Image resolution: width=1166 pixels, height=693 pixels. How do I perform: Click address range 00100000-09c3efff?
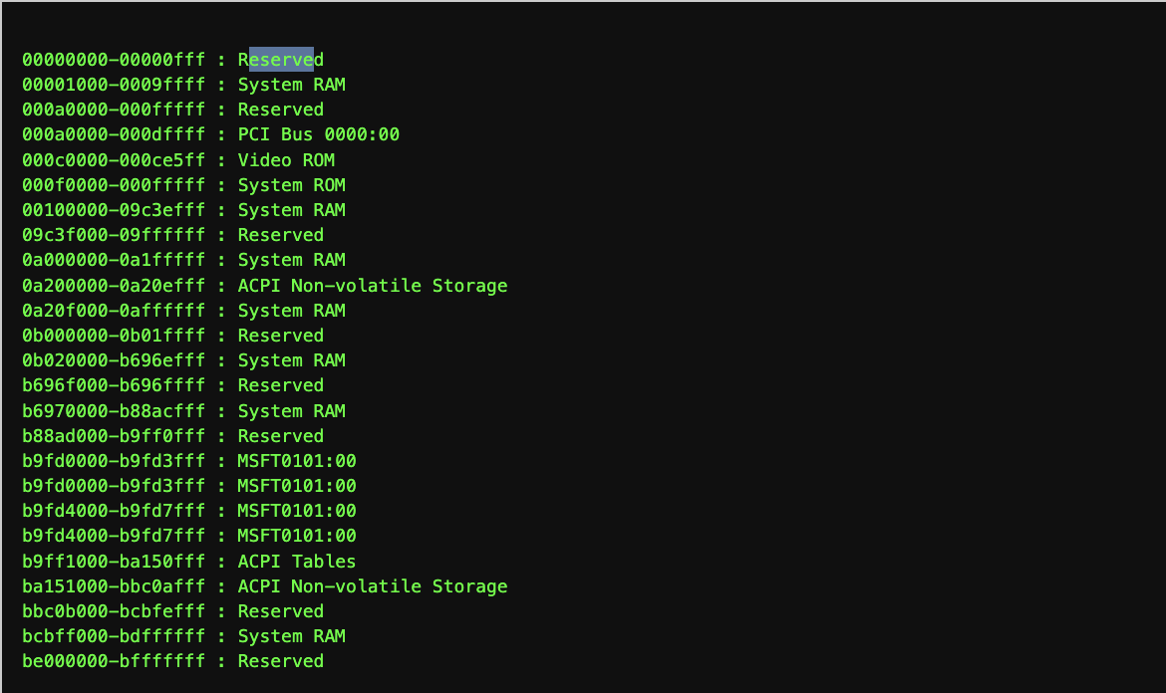114,210
